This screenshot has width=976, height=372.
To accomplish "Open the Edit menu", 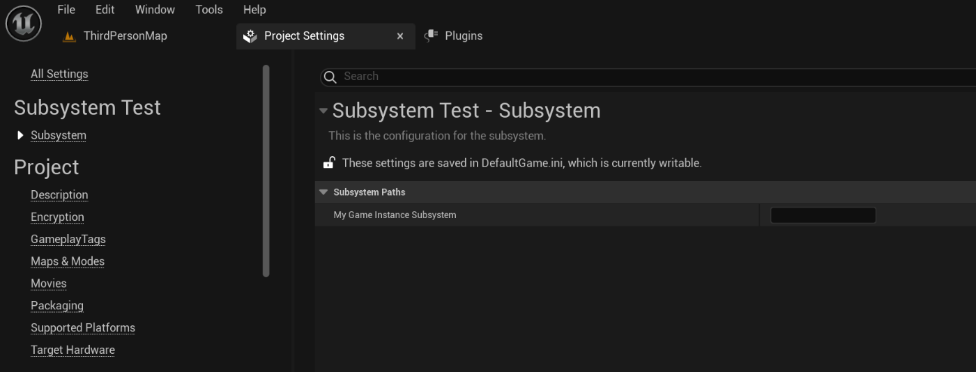I will tap(105, 10).
